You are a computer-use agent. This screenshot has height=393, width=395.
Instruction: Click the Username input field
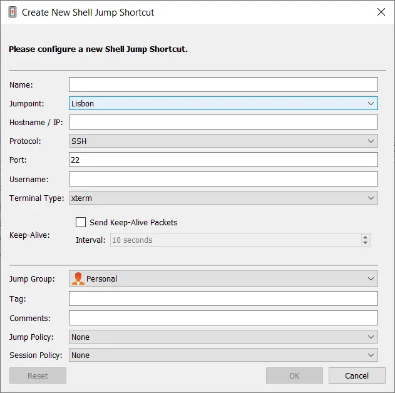click(223, 179)
